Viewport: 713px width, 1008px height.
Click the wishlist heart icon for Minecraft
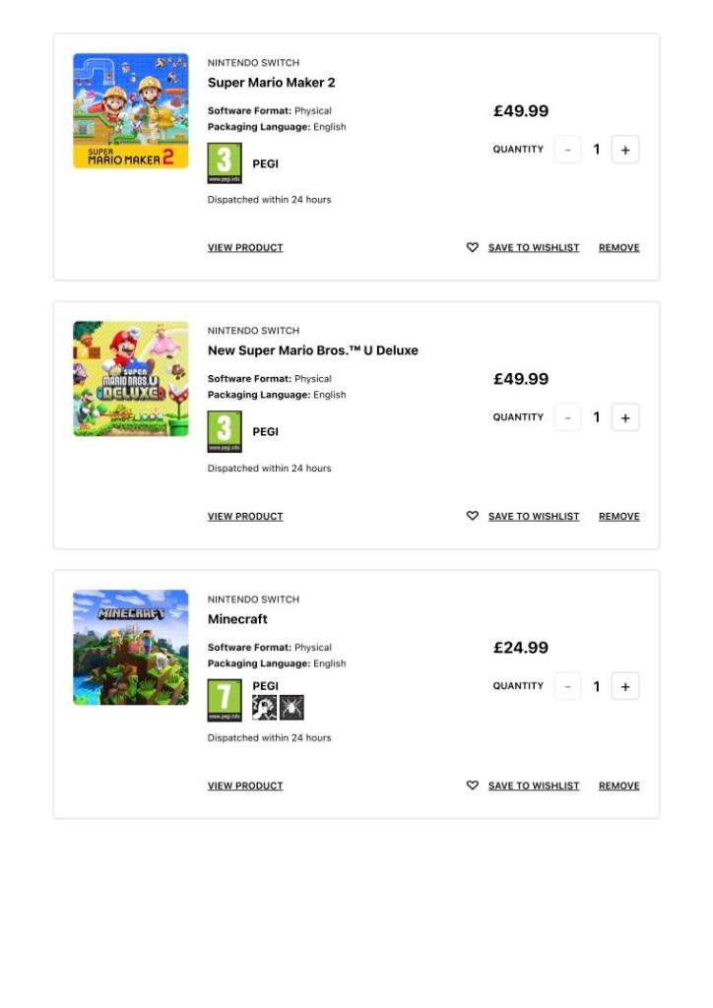(473, 786)
